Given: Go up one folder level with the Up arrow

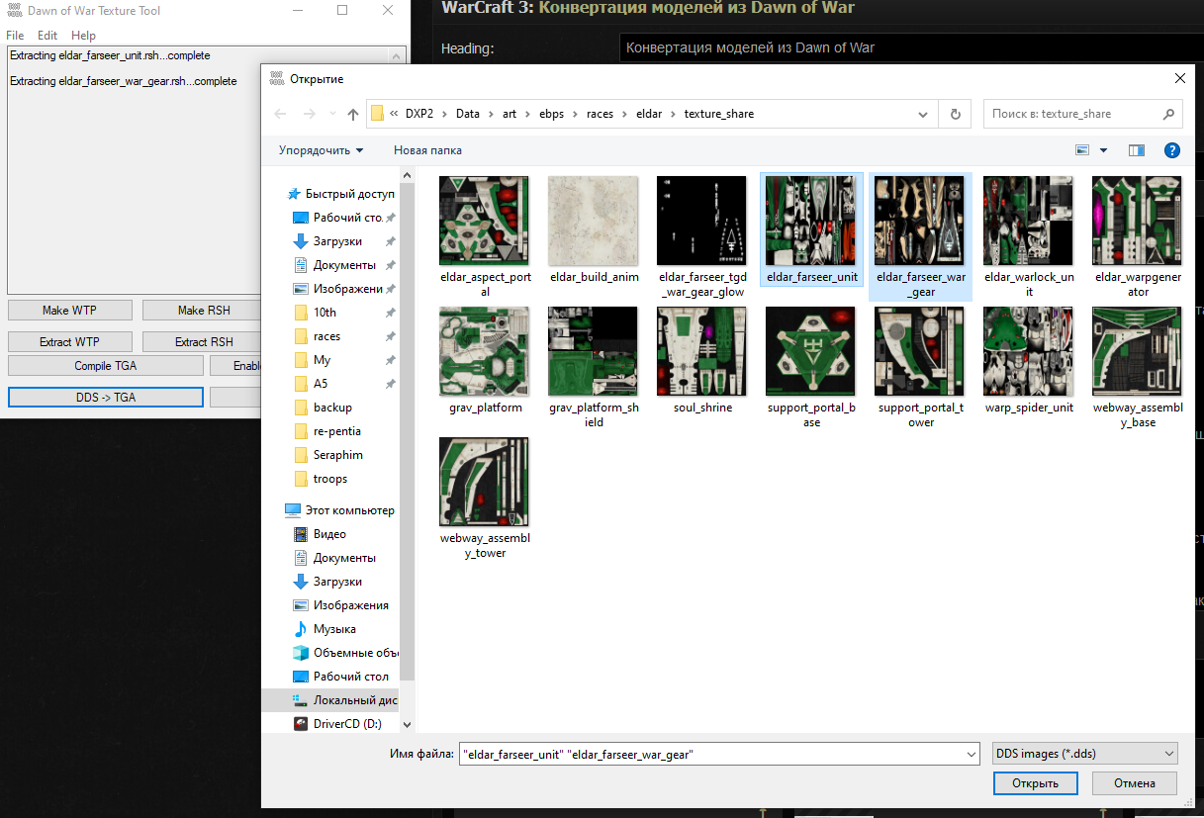Looking at the screenshot, I should 353,114.
